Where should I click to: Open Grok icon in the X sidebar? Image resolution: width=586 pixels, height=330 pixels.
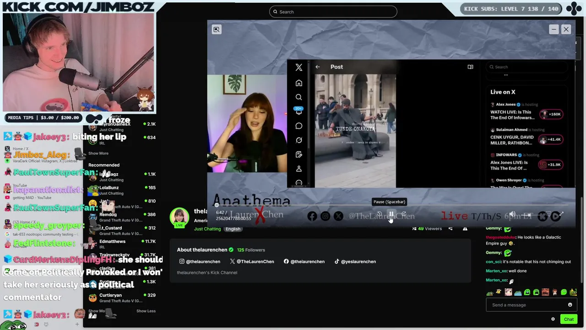[299, 140]
